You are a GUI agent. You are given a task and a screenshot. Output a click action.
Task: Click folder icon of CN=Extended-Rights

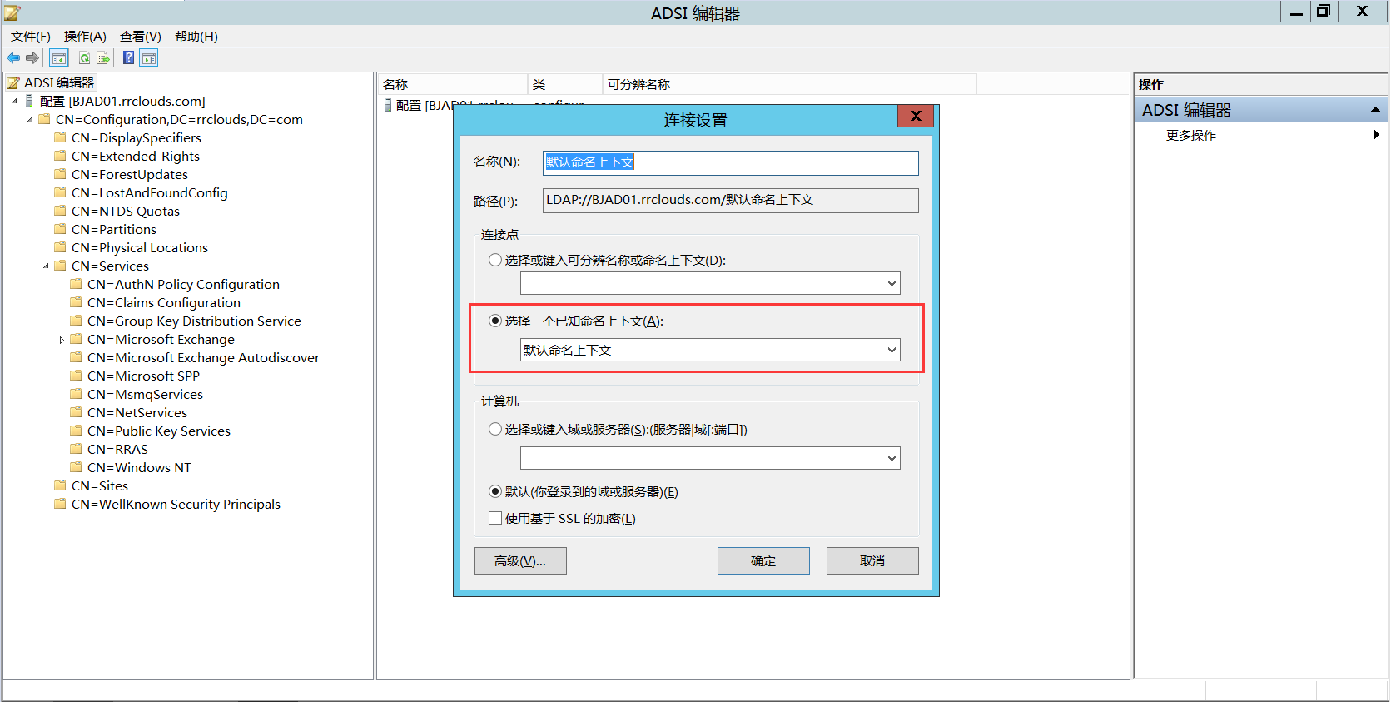tap(60, 156)
